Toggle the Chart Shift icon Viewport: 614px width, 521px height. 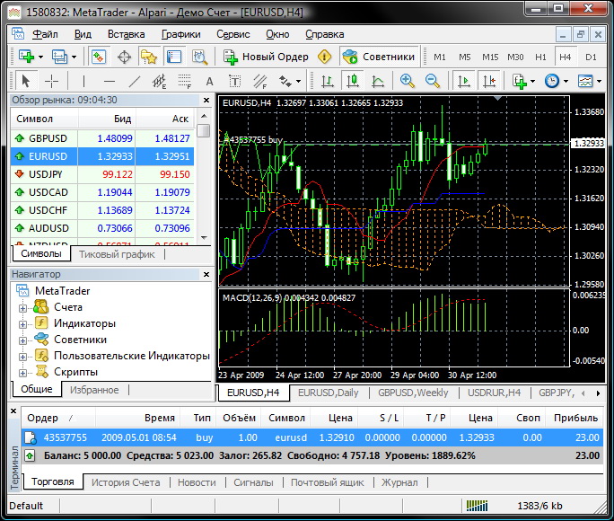tap(489, 81)
